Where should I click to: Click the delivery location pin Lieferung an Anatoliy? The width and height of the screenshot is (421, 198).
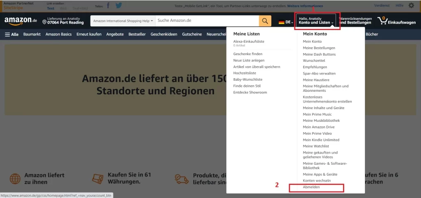point(63,21)
